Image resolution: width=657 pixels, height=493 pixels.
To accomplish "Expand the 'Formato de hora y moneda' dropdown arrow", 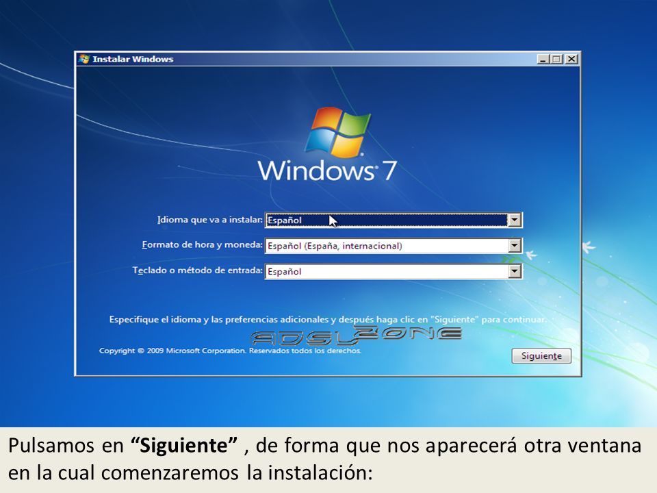I will pos(515,246).
